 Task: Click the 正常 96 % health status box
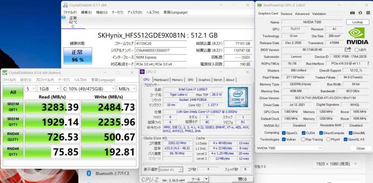(x=78, y=56)
